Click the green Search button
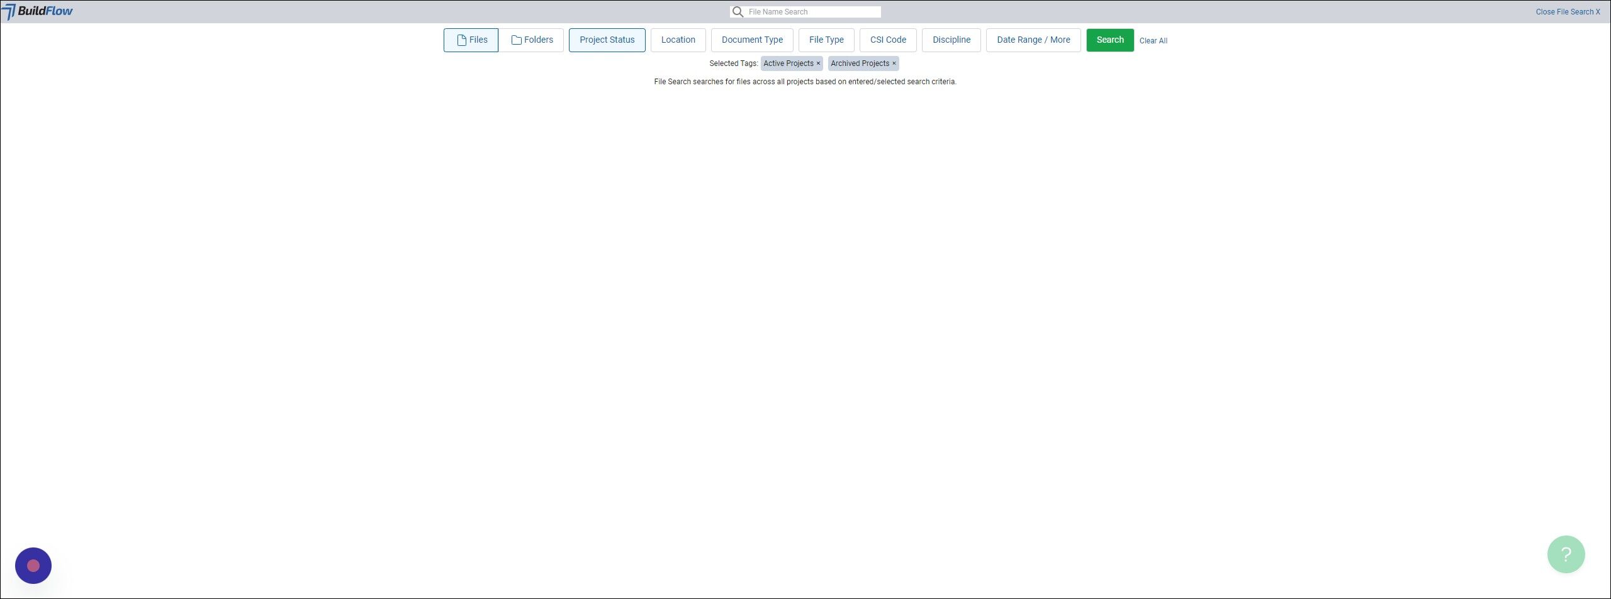 point(1109,40)
